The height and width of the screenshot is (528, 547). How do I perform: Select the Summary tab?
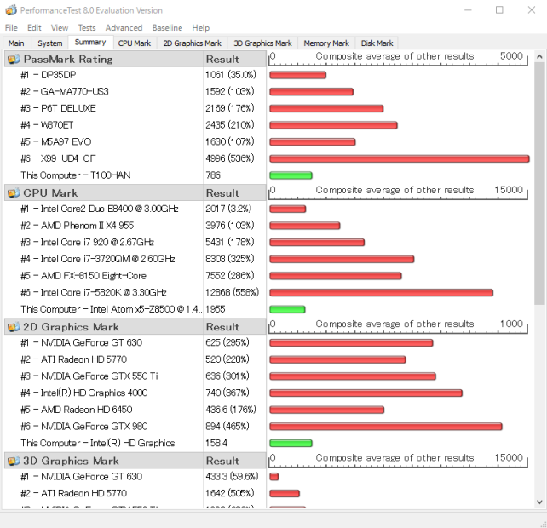(x=90, y=43)
